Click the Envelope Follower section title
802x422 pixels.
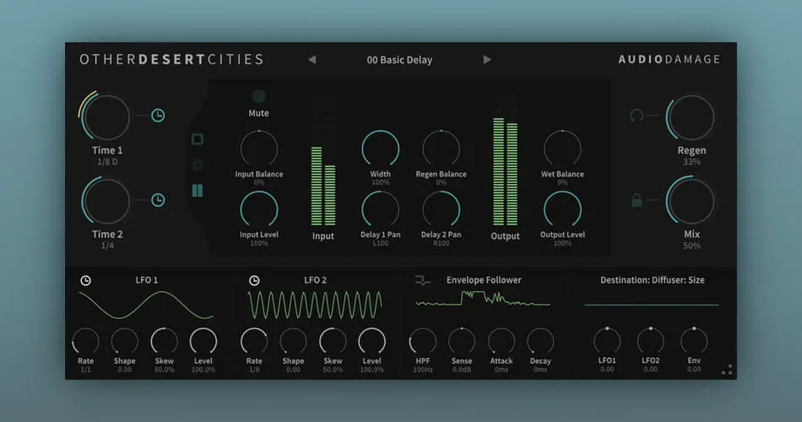pos(484,280)
